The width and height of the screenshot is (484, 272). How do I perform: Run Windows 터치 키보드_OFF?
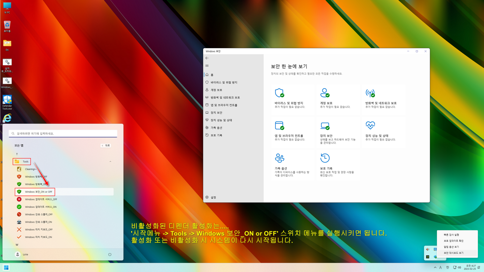click(64, 230)
